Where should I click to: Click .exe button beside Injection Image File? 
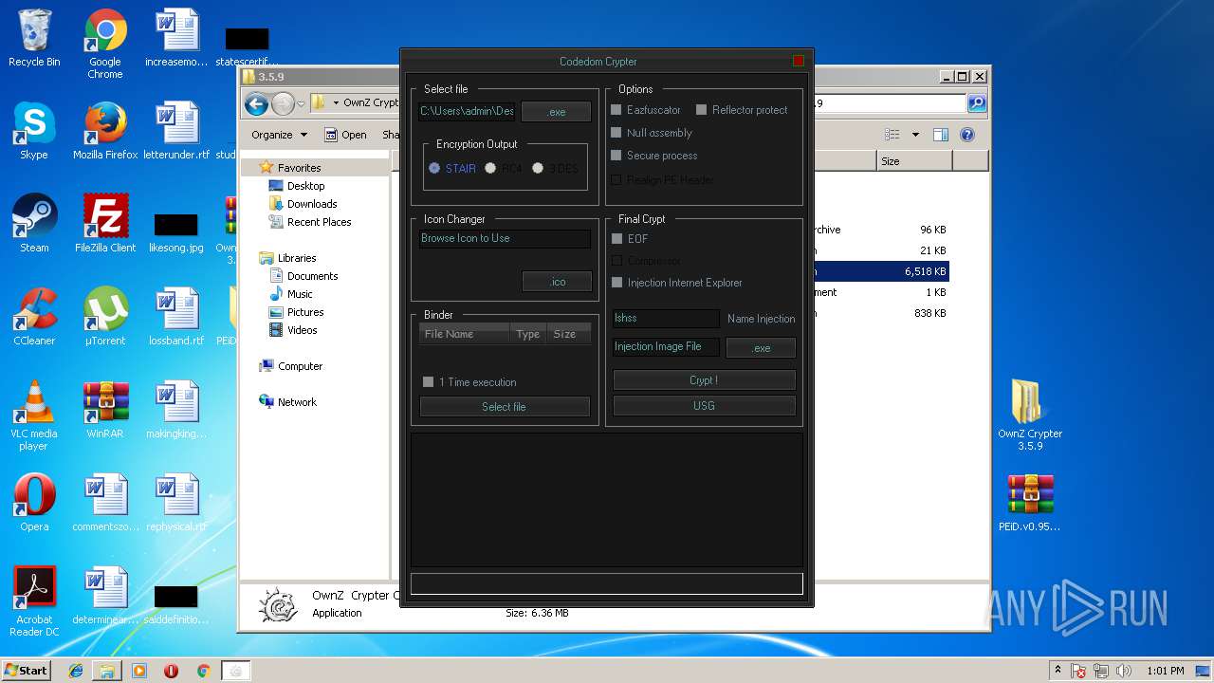coord(761,347)
